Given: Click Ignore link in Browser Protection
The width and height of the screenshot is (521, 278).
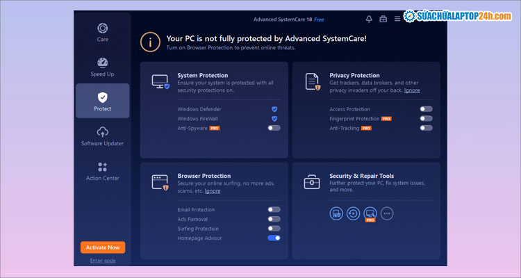Looking at the screenshot, I should [213, 191].
